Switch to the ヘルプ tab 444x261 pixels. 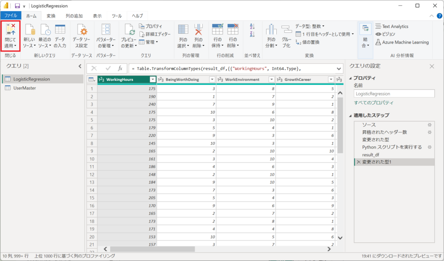pyautogui.click(x=137, y=16)
